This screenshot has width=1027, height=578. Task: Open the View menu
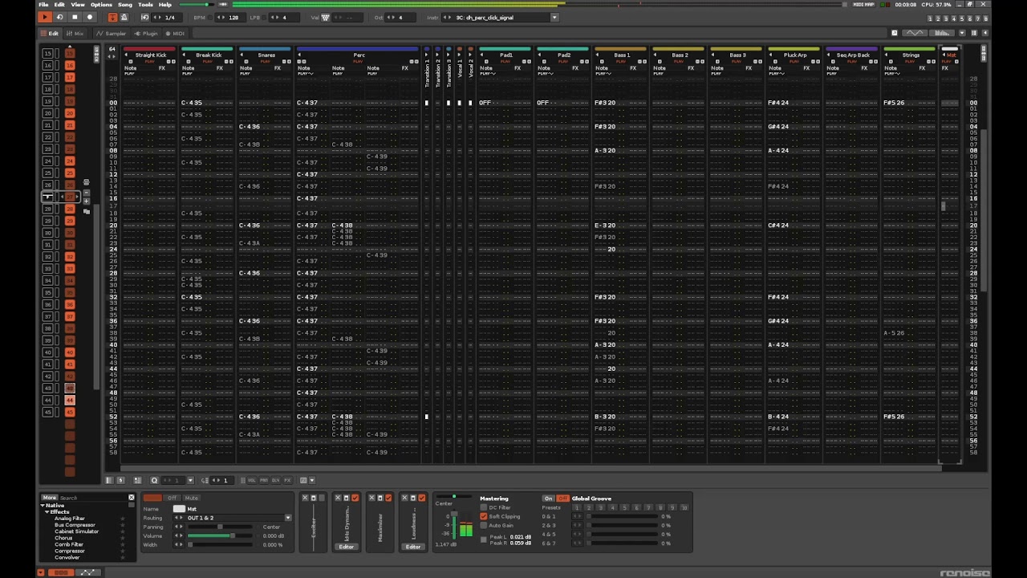78,4
